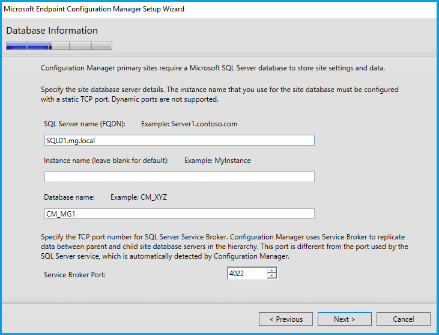Image resolution: width=439 pixels, height=335 pixels.
Task: Decrease Service Broker Port with down arrow
Action: pos(272,277)
